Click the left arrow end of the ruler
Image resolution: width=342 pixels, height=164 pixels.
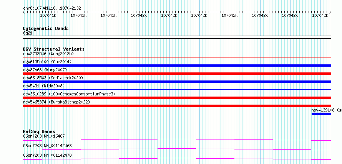click(x=24, y=12)
